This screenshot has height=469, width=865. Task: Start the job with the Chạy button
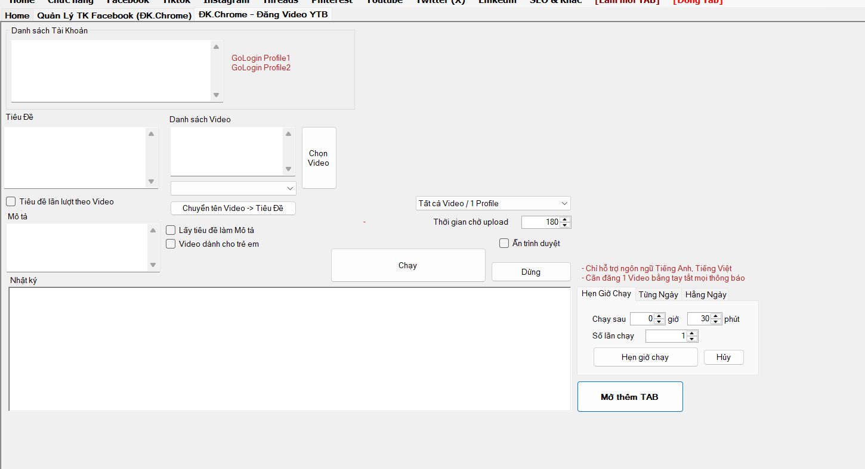coord(408,265)
